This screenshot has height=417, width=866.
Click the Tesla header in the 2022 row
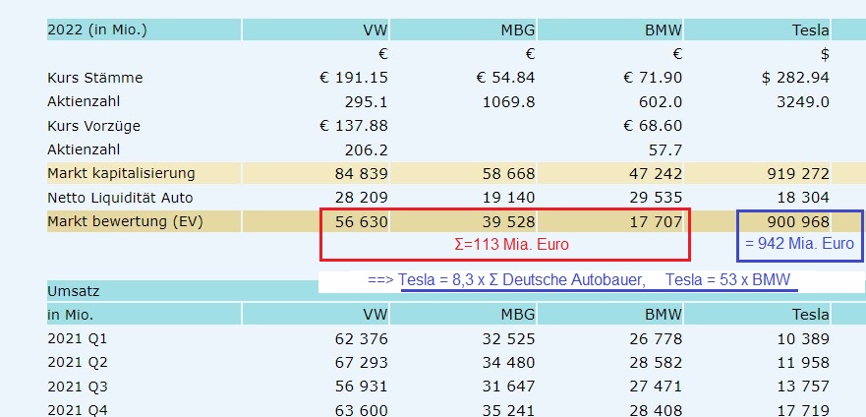pyautogui.click(x=810, y=30)
